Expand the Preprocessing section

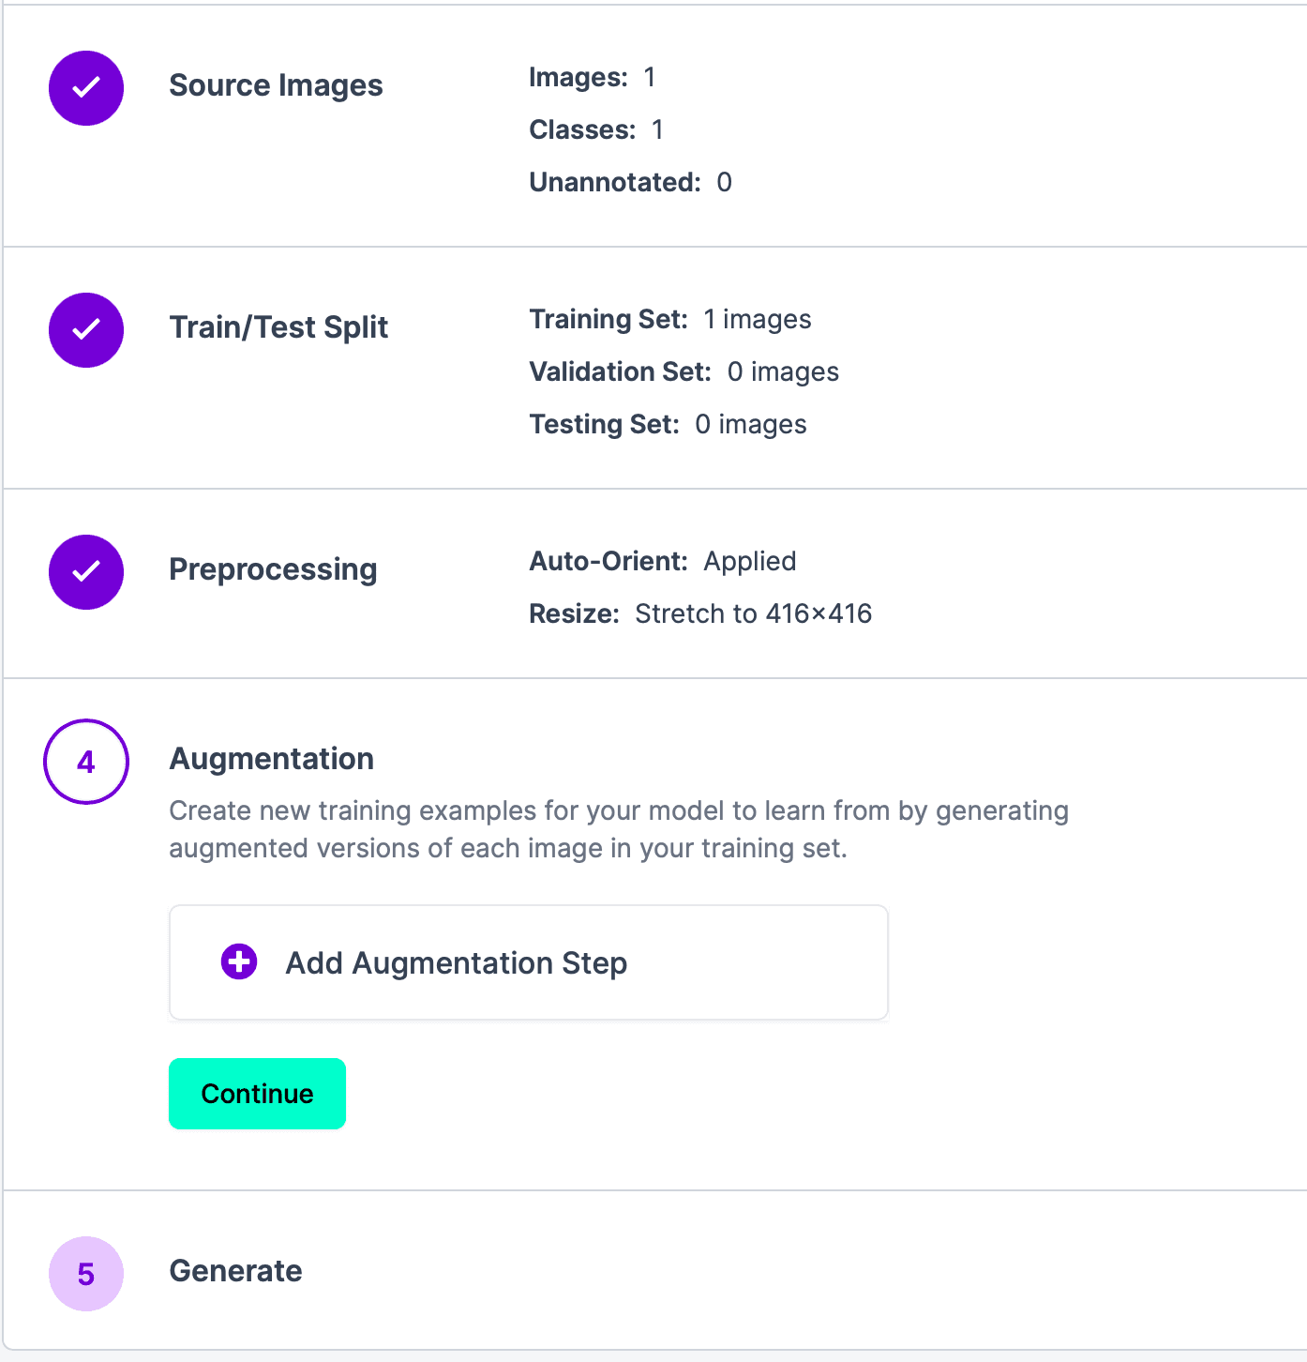click(273, 569)
